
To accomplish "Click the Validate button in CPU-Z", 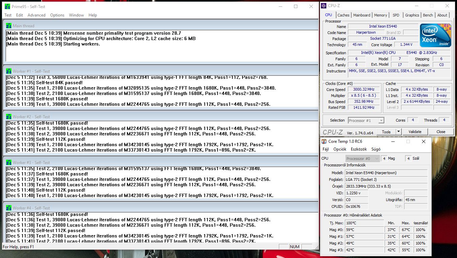I will pos(415,132).
